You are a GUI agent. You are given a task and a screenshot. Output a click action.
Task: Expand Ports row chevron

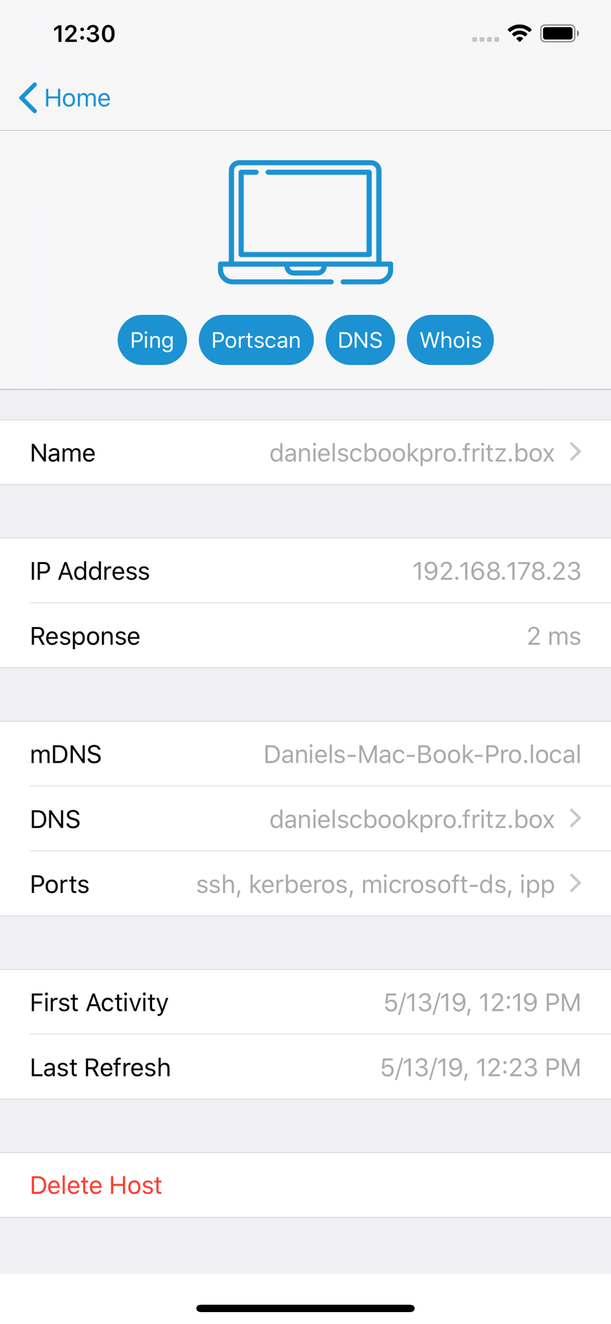(575, 883)
